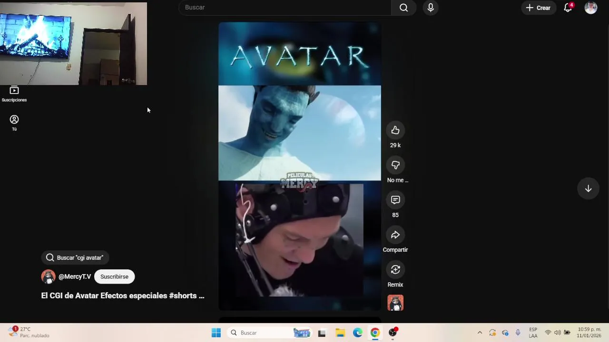Open File Explorer from taskbar

(340, 333)
